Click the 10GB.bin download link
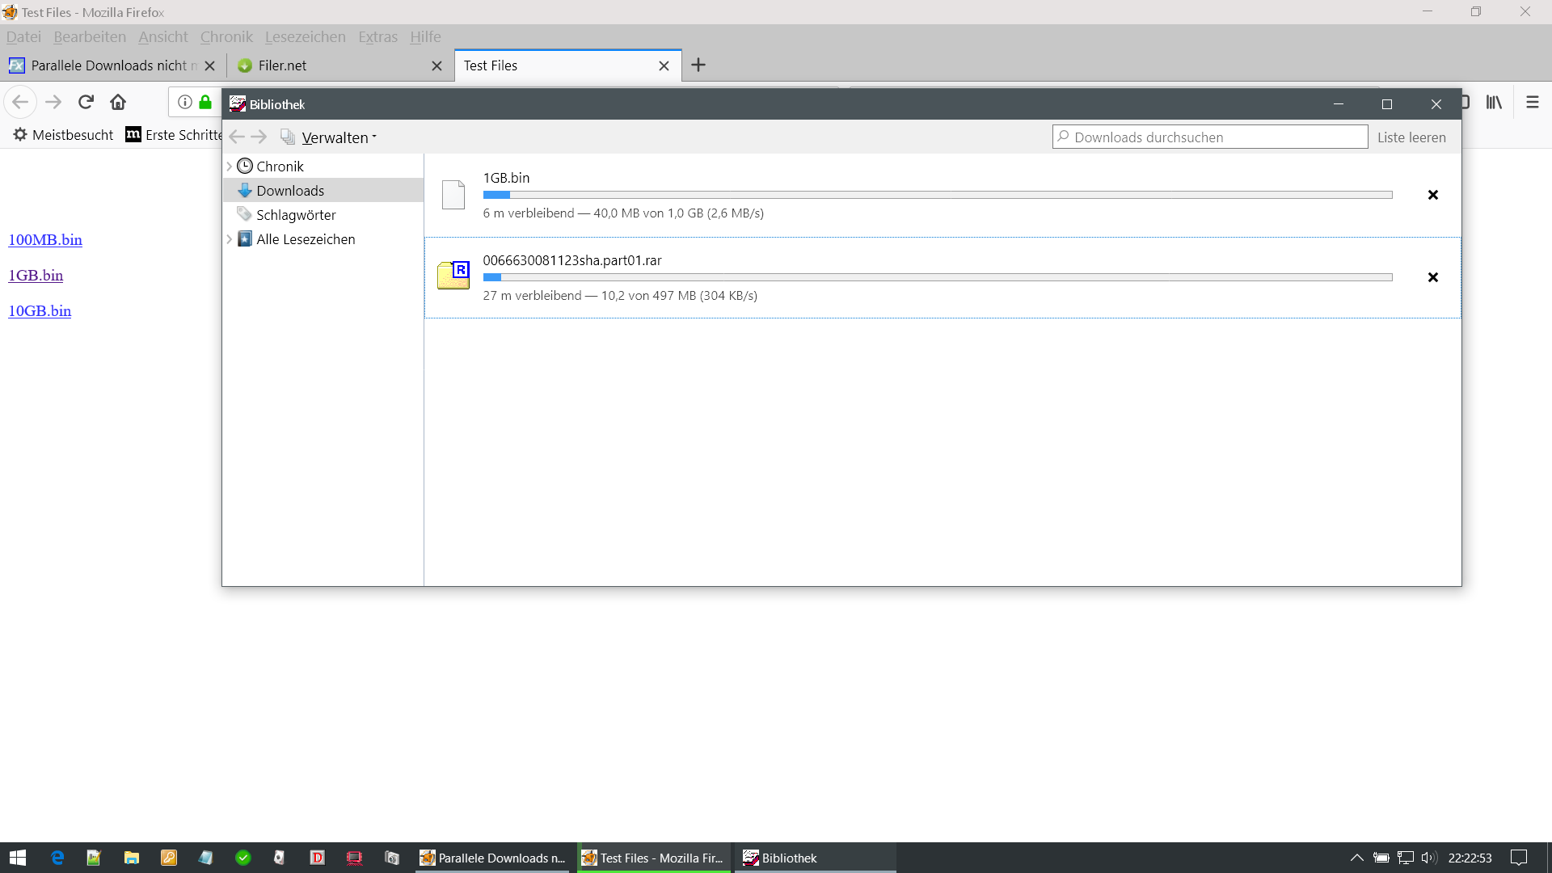The width and height of the screenshot is (1552, 873). pyautogui.click(x=40, y=310)
